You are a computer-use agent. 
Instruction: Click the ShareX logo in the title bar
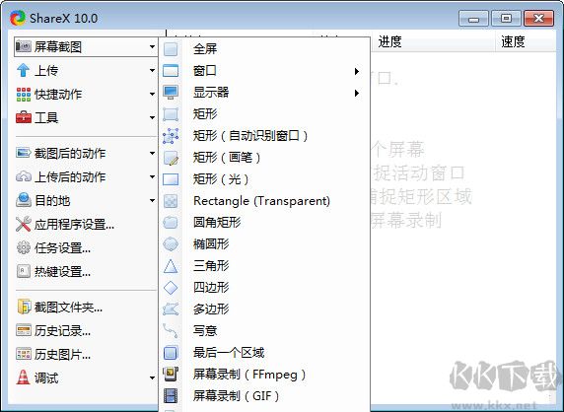pyautogui.click(x=18, y=18)
